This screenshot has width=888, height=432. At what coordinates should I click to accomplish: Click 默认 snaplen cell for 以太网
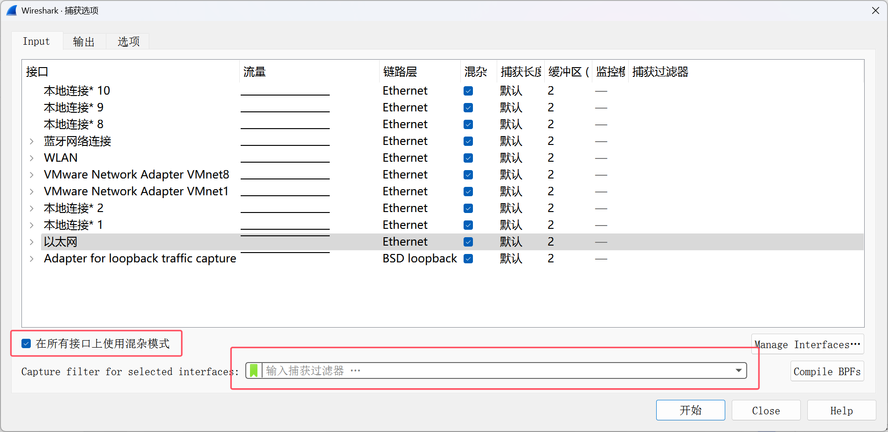(511, 242)
